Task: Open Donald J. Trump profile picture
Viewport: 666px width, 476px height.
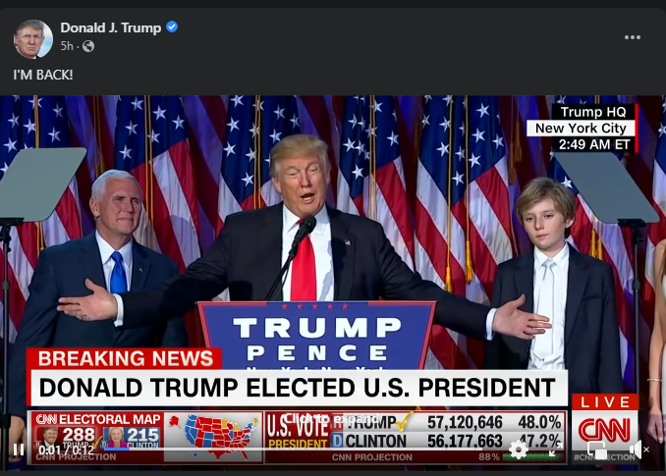Action: click(33, 38)
